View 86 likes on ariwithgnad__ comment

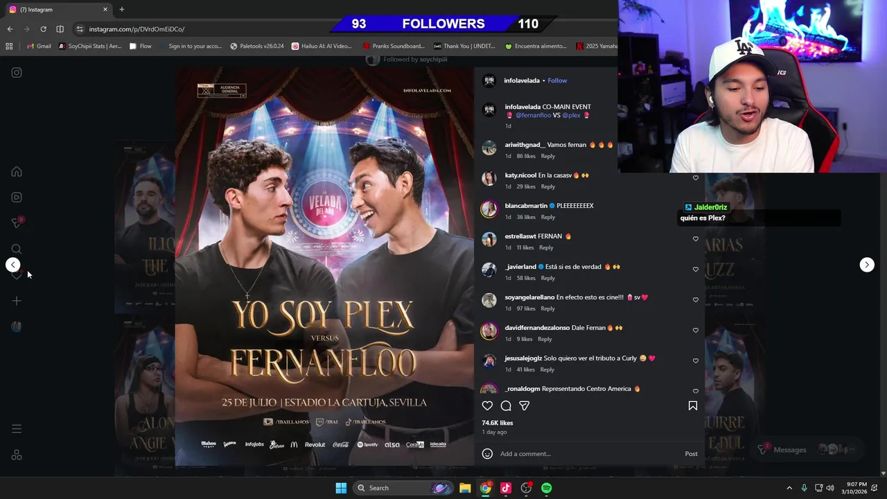pyautogui.click(x=526, y=156)
